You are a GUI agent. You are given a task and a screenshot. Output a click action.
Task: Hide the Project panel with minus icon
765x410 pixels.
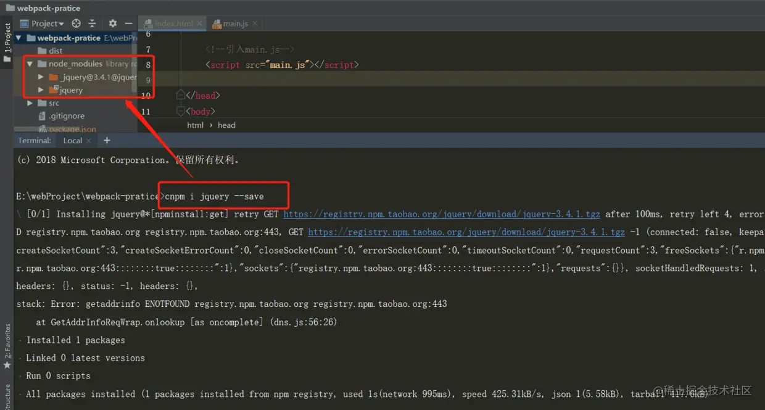pyautogui.click(x=128, y=23)
